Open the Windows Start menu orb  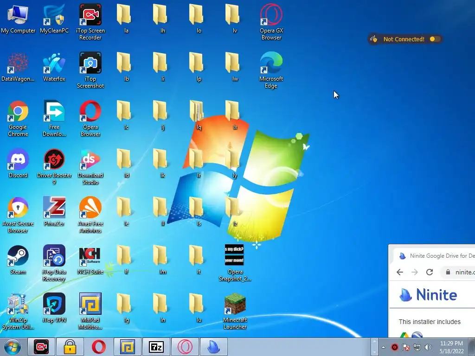13,347
